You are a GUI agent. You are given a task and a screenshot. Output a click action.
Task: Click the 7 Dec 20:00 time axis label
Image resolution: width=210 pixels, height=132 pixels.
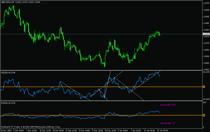tap(32, 130)
